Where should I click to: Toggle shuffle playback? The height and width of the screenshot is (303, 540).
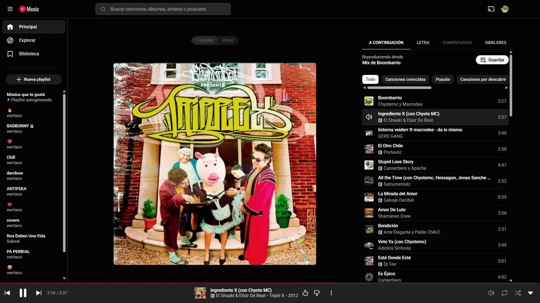(x=518, y=293)
